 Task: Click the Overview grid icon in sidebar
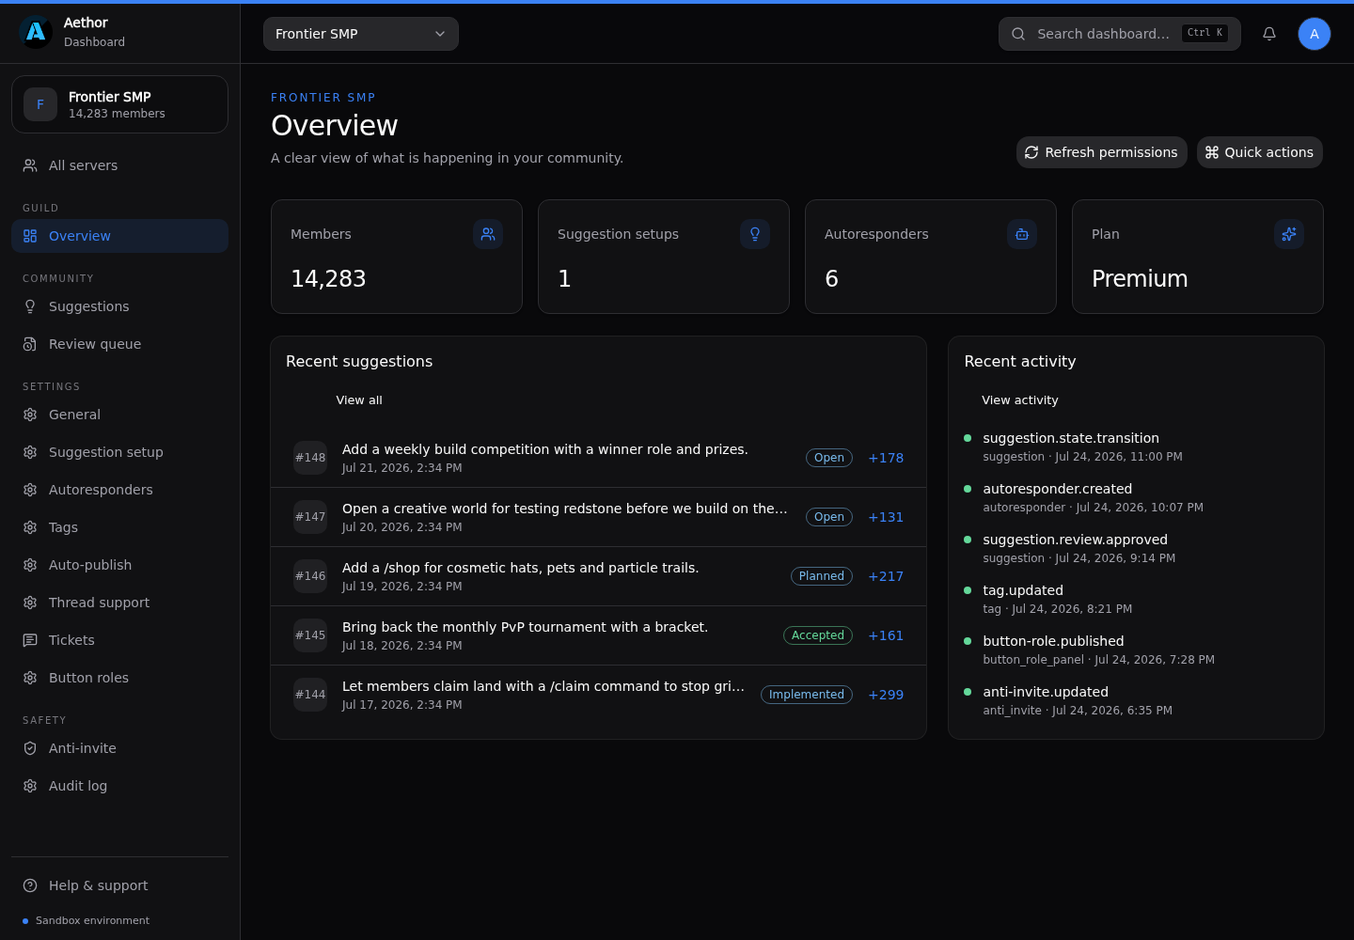tap(30, 236)
